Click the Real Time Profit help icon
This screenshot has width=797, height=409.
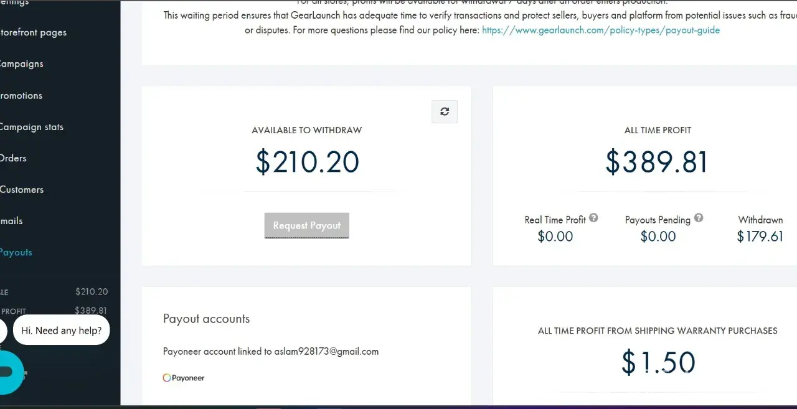(594, 218)
